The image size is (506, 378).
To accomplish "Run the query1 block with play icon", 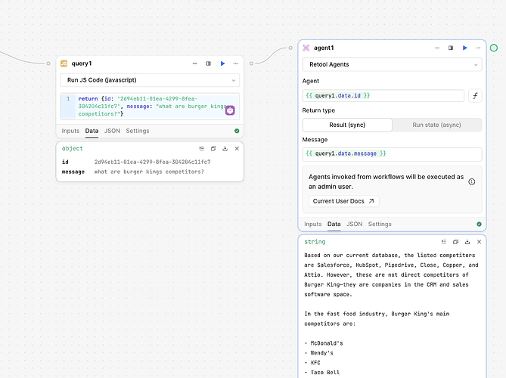I will (x=222, y=64).
